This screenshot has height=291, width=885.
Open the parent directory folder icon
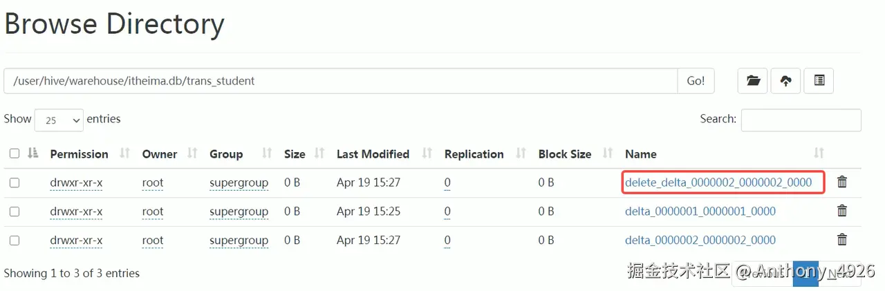pyautogui.click(x=753, y=81)
